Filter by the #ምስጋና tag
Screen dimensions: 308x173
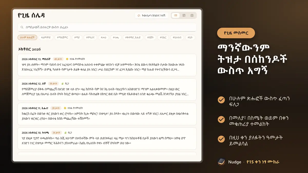coord(91,37)
